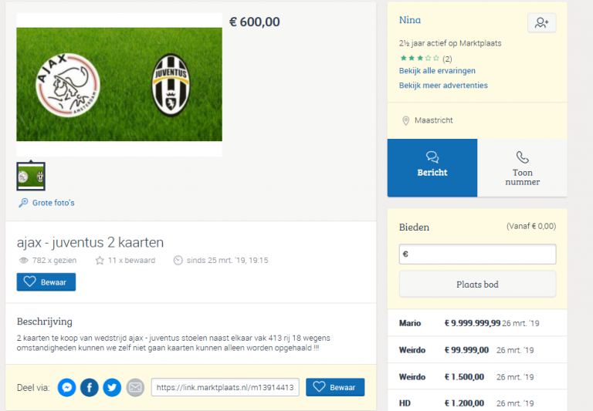Share via Facebook Messenger icon
Viewport: 593px width, 411px height.
click(66, 388)
